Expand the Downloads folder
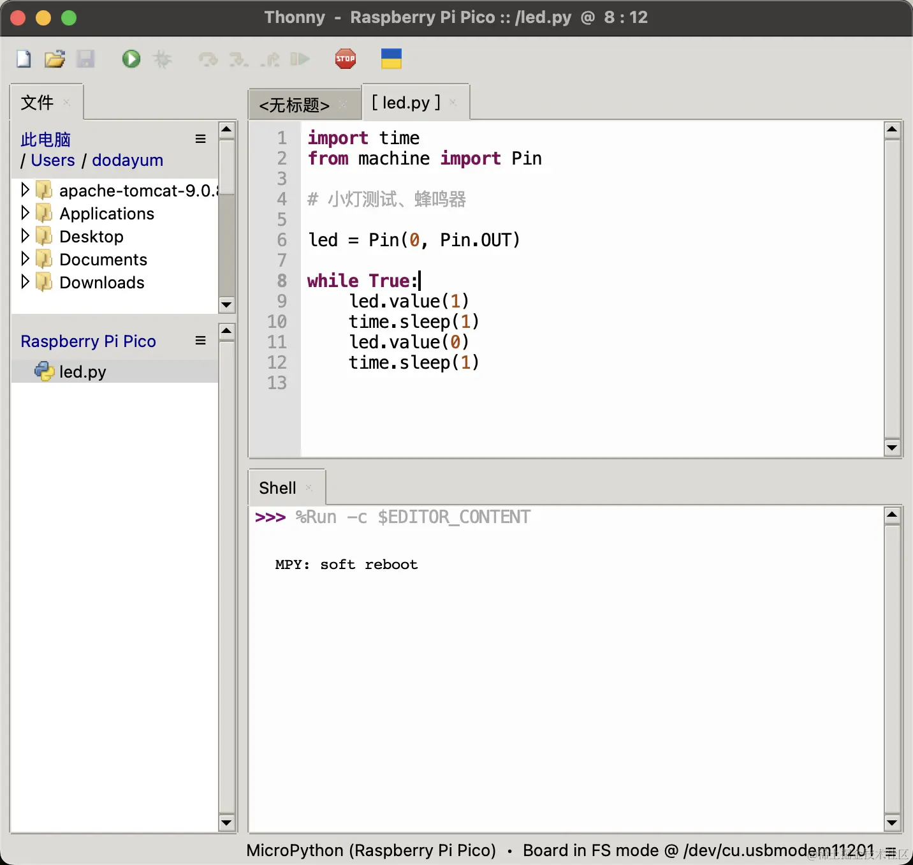This screenshot has height=865, width=913. coord(25,282)
